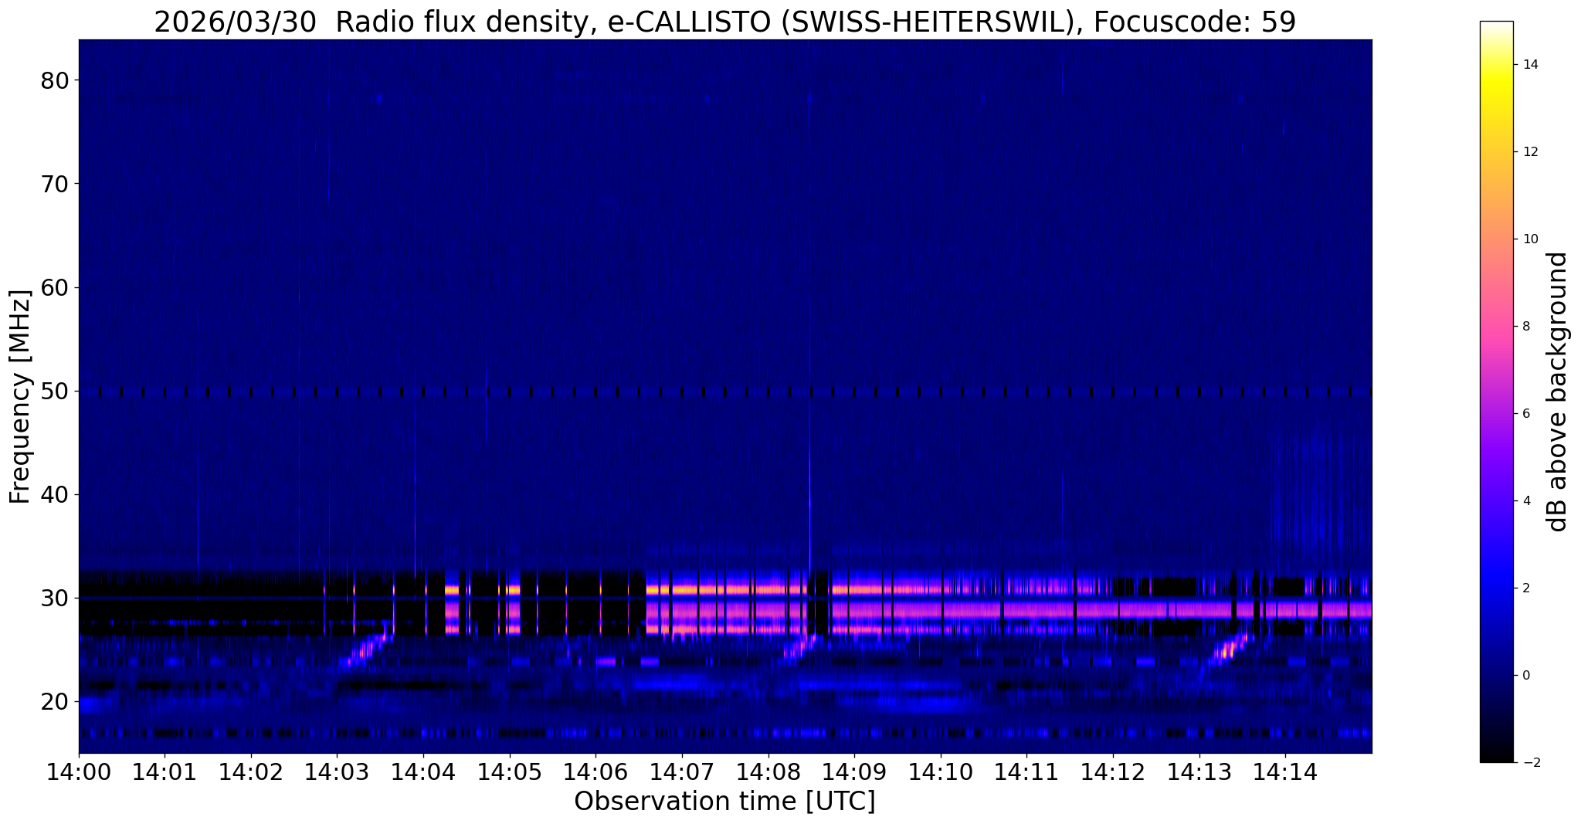Click the plot title mentioning e-CALLISTO SWISS-HEITERSWIL
1581x824 pixels.
(724, 22)
